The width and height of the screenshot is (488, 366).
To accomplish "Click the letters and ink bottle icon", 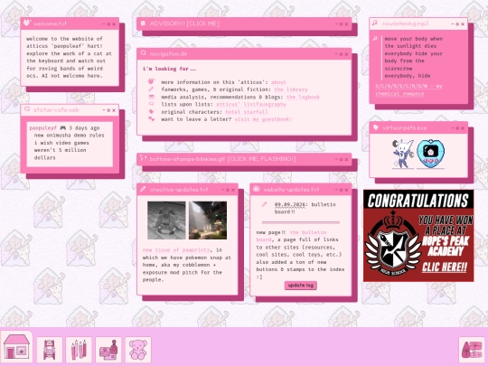I will pos(108,350).
